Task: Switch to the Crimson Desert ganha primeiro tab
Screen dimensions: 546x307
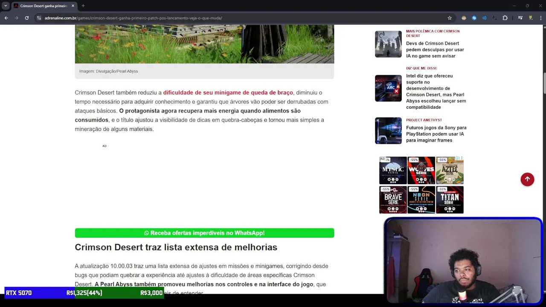Action: [x=44, y=6]
